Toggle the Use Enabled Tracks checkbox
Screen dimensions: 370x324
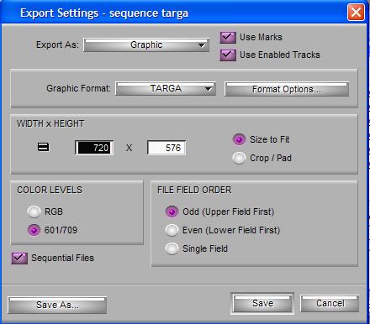point(228,55)
